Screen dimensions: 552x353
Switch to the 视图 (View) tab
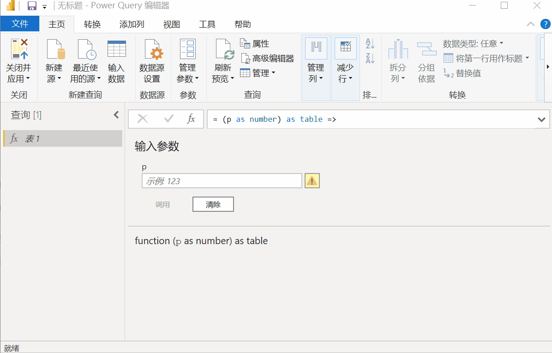171,24
